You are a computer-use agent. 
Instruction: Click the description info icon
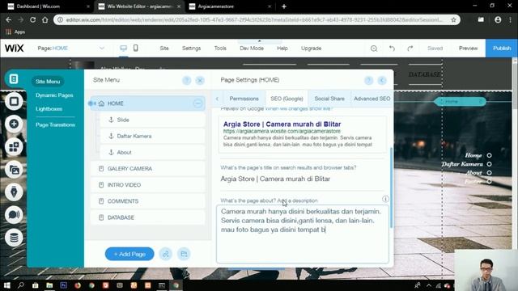pos(385,199)
